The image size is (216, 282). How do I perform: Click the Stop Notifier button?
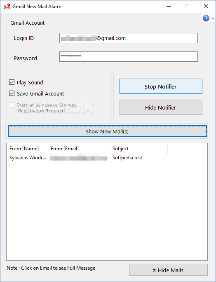(x=161, y=86)
